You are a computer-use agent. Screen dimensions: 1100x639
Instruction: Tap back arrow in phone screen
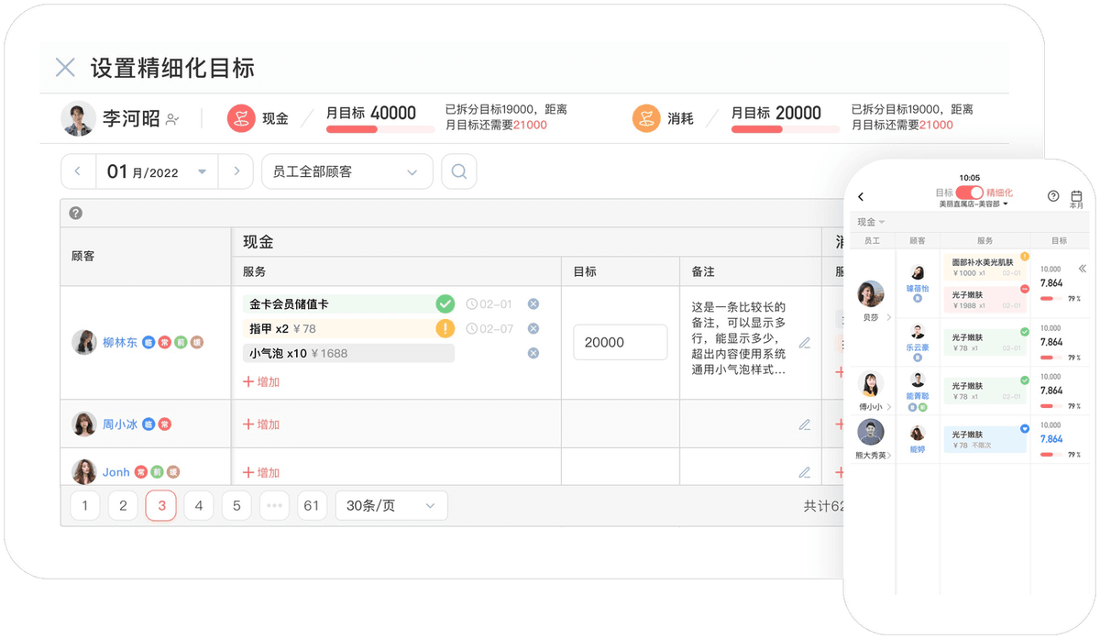pyautogui.click(x=861, y=196)
